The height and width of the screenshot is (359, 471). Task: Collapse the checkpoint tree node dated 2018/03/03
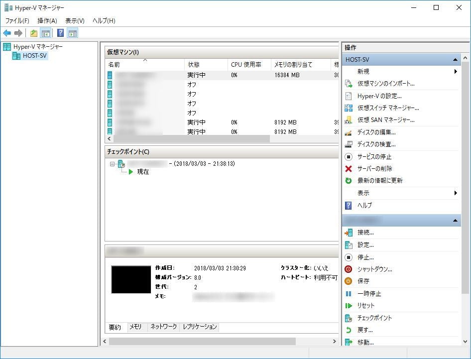[x=112, y=164]
